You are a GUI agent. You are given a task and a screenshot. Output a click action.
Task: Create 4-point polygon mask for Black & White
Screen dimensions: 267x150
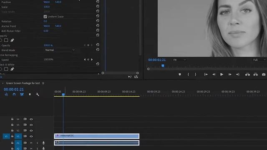pyautogui.click(x=6, y=69)
